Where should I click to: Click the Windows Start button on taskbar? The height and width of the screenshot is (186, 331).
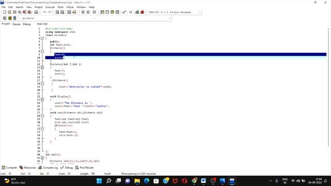pyautogui.click(x=99, y=181)
